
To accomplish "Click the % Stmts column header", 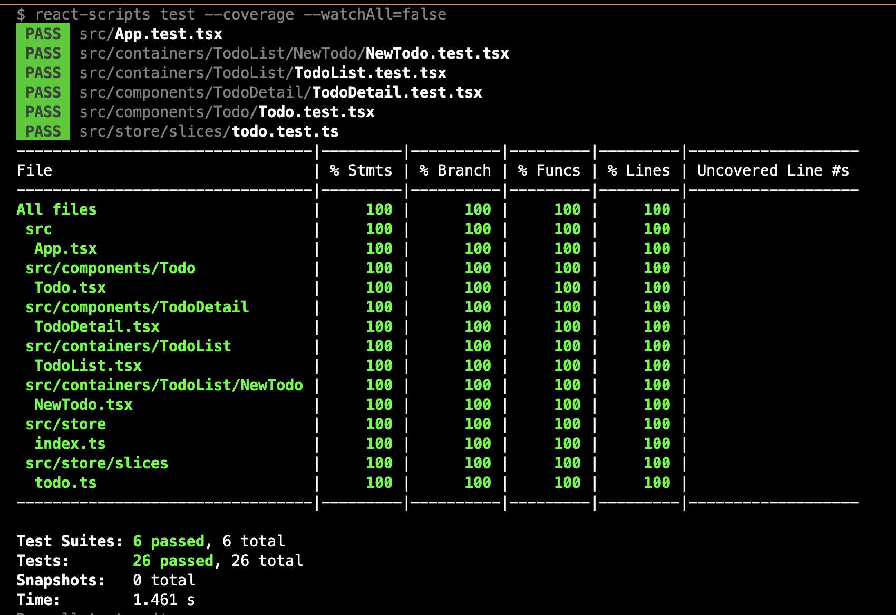I will [361, 170].
